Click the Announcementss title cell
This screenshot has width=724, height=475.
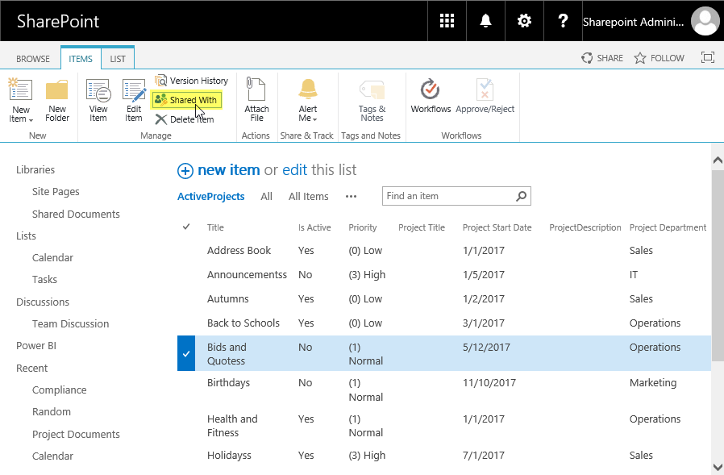tap(247, 274)
